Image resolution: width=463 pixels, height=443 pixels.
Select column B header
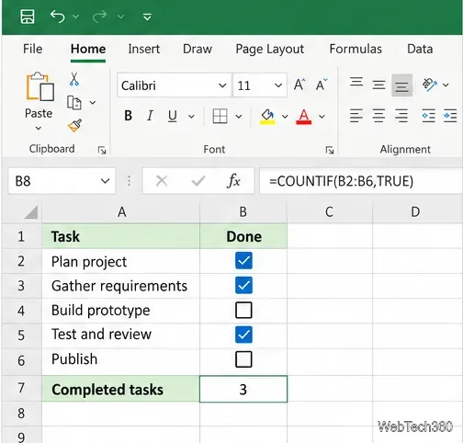(x=243, y=212)
